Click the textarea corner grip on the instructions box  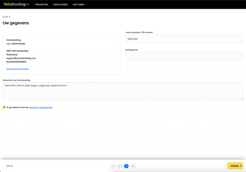point(242,99)
